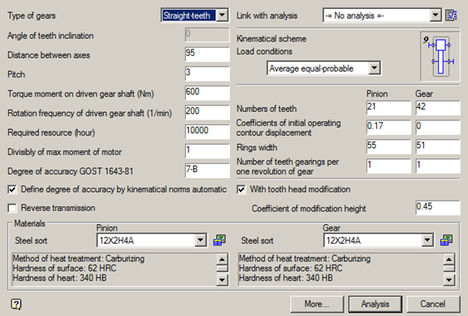Open the gear steel database icon
Screen dimensions: 468x316
pyautogui.click(x=446, y=240)
